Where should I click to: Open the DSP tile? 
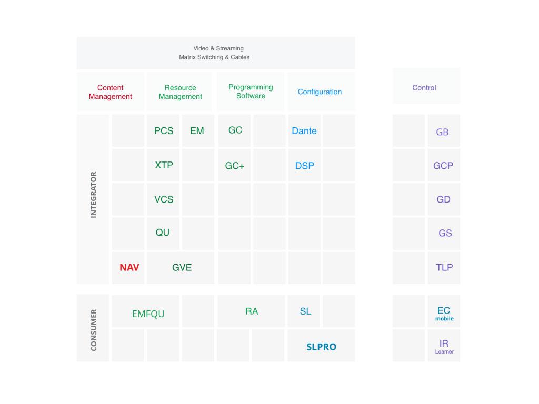tap(304, 166)
